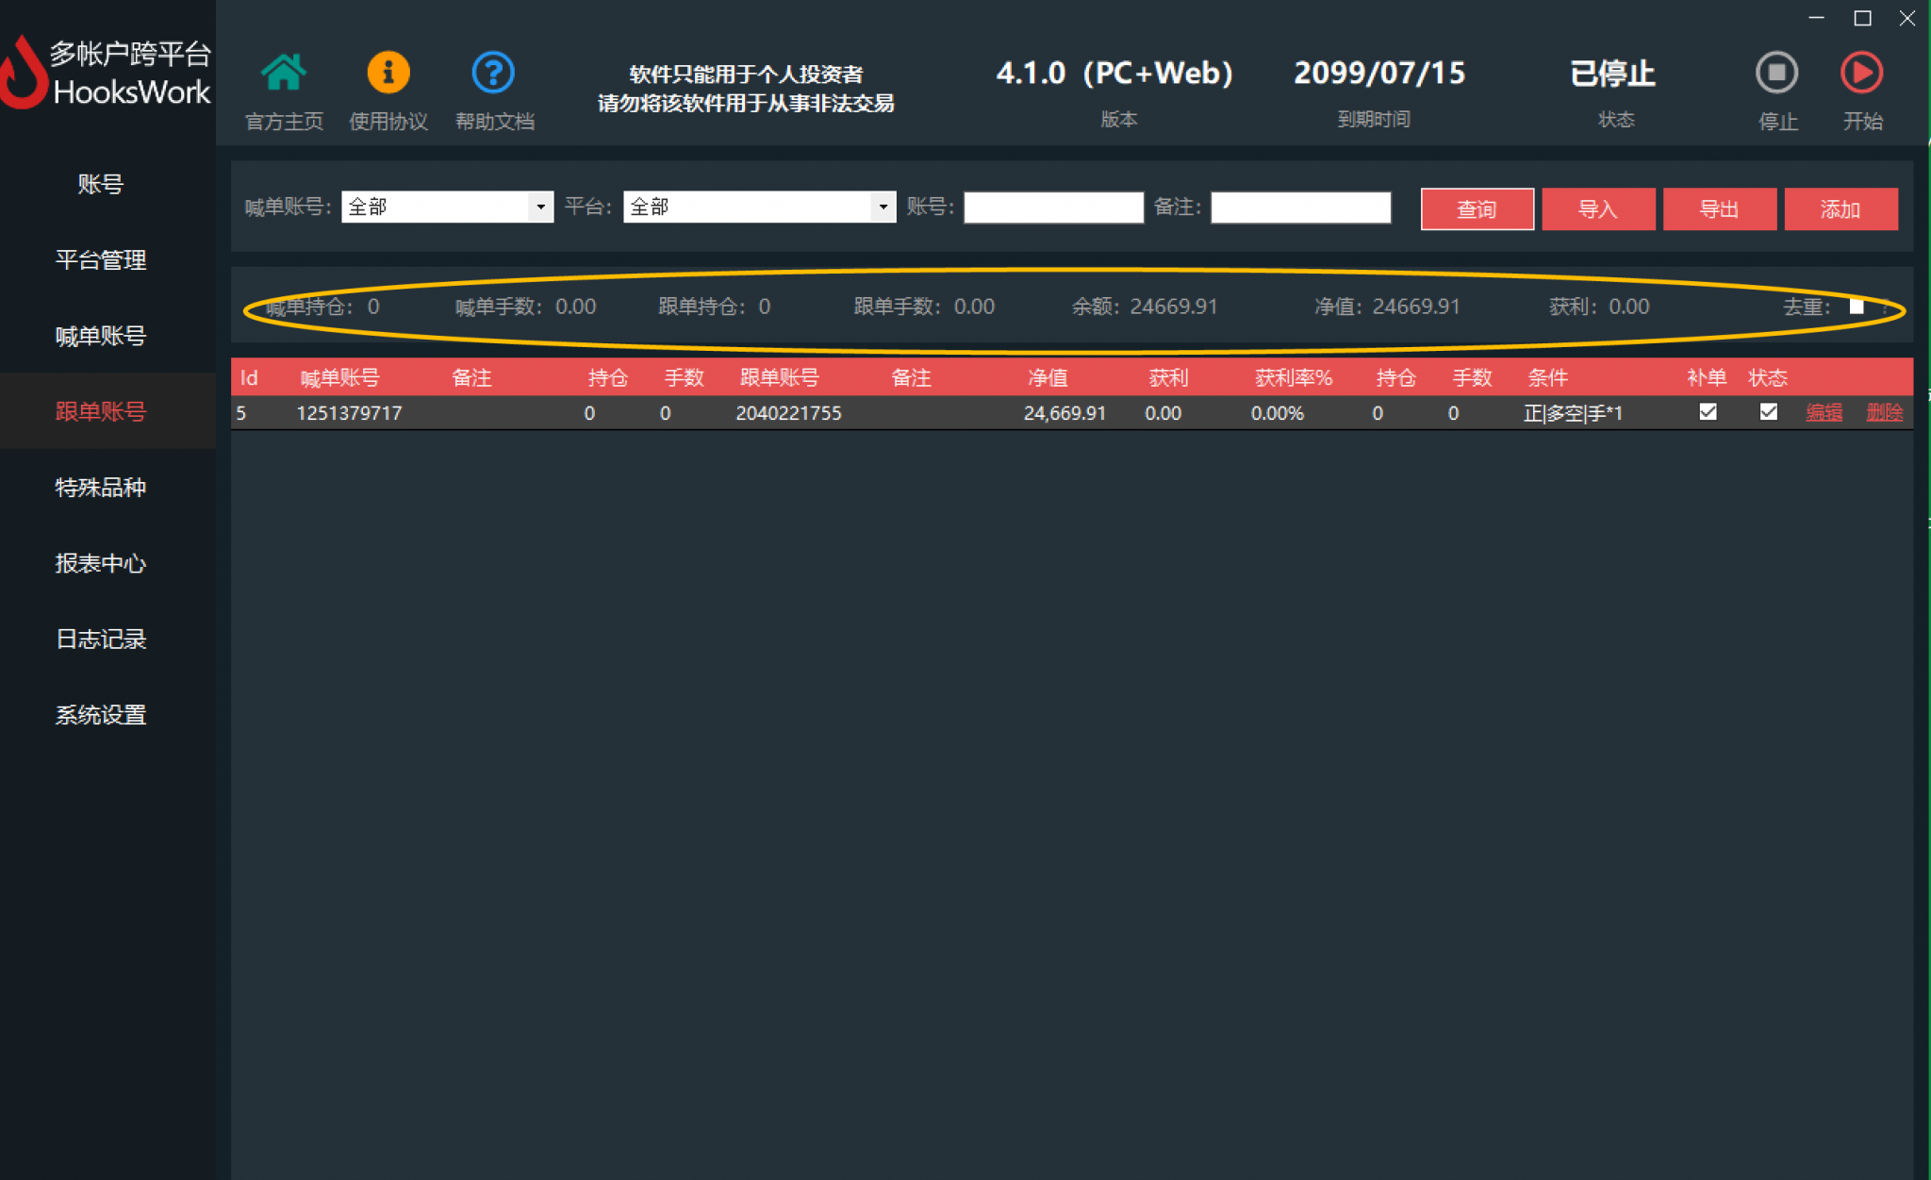Expand the 平台 dropdown
This screenshot has width=1931, height=1180.
click(x=883, y=207)
